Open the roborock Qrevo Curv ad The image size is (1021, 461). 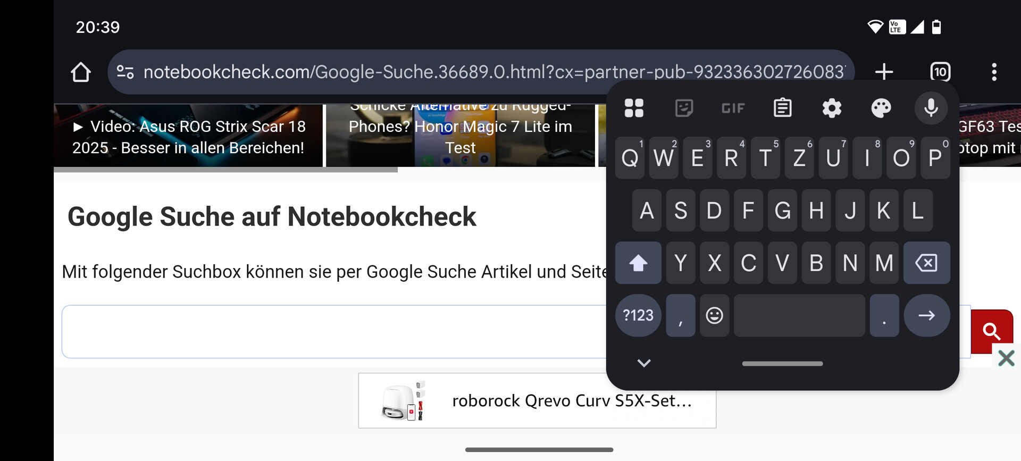pos(537,400)
